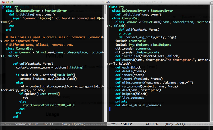Click 'def list_commands' in rdefs
213x130 pixels.
pyautogui.click(x=130, y=98)
